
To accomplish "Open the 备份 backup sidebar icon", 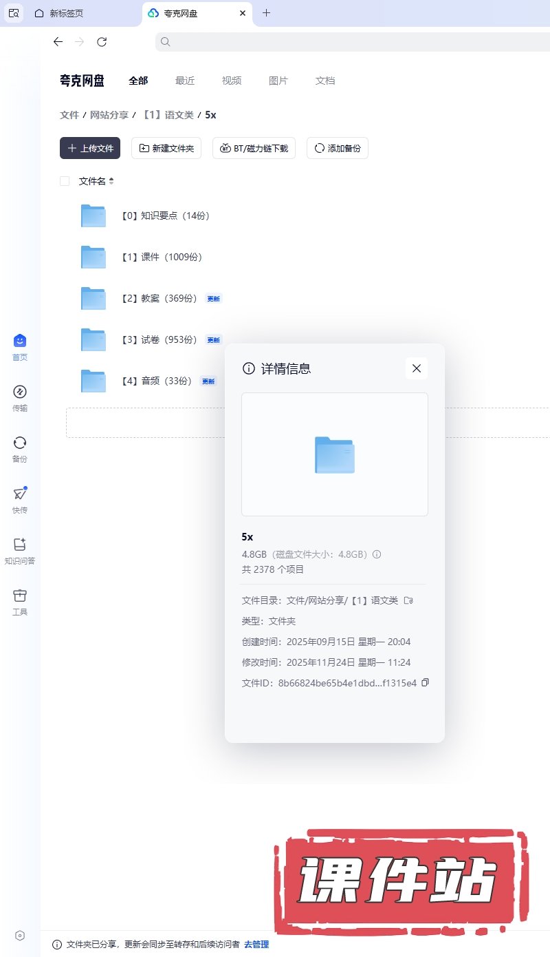I will tap(20, 443).
